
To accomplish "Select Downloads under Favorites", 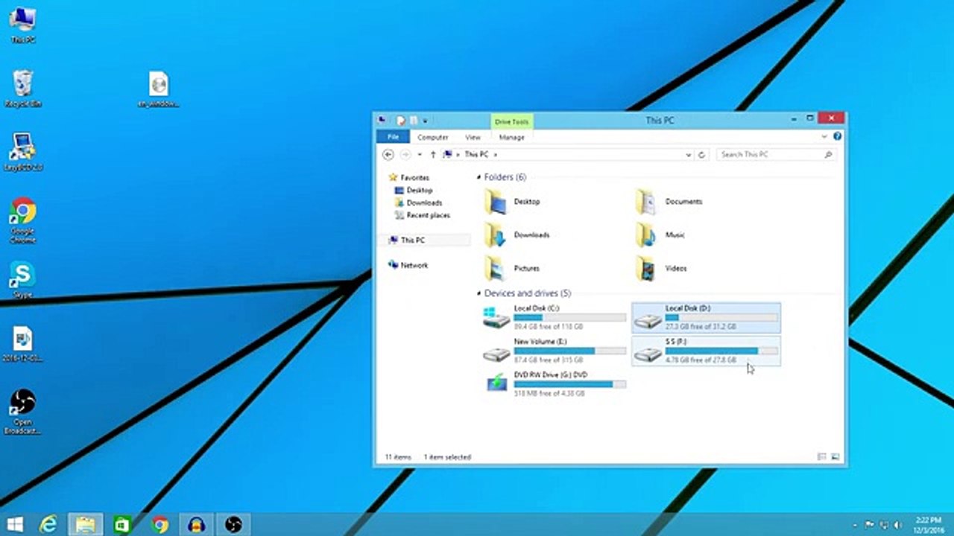I will coord(424,202).
